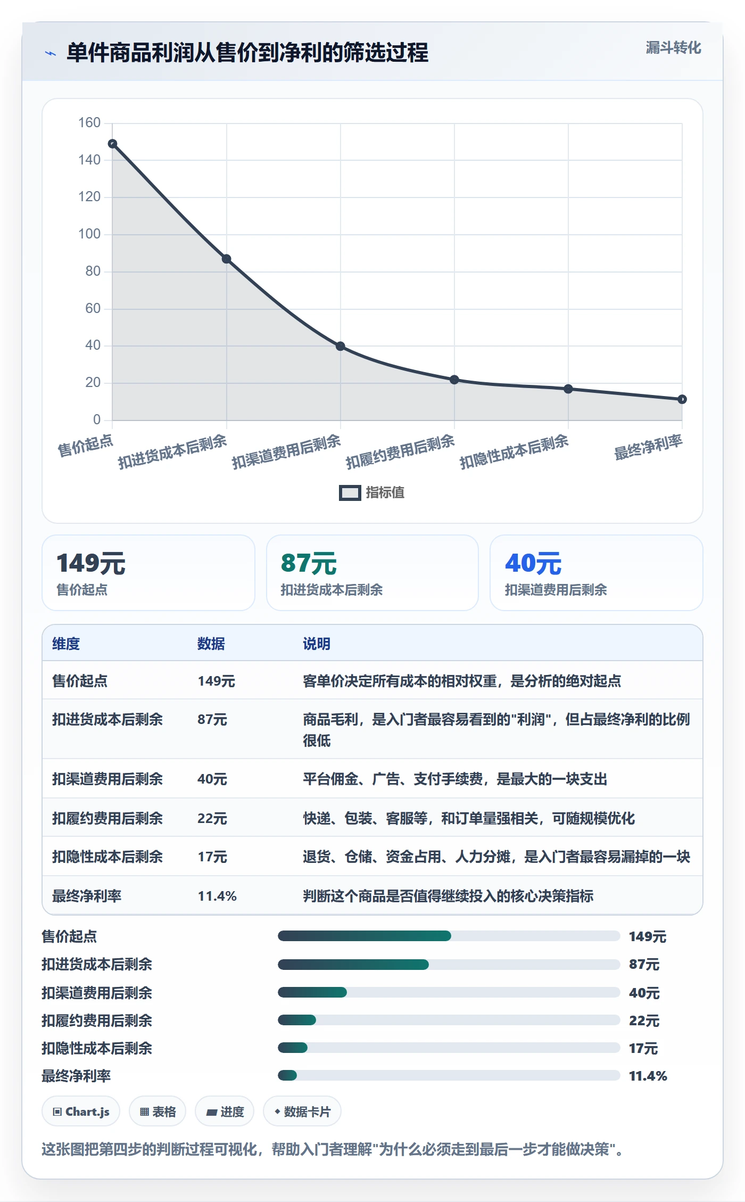The height and width of the screenshot is (1202, 745).
Task: Select the 22元 cell in the table
Action: pos(212,818)
